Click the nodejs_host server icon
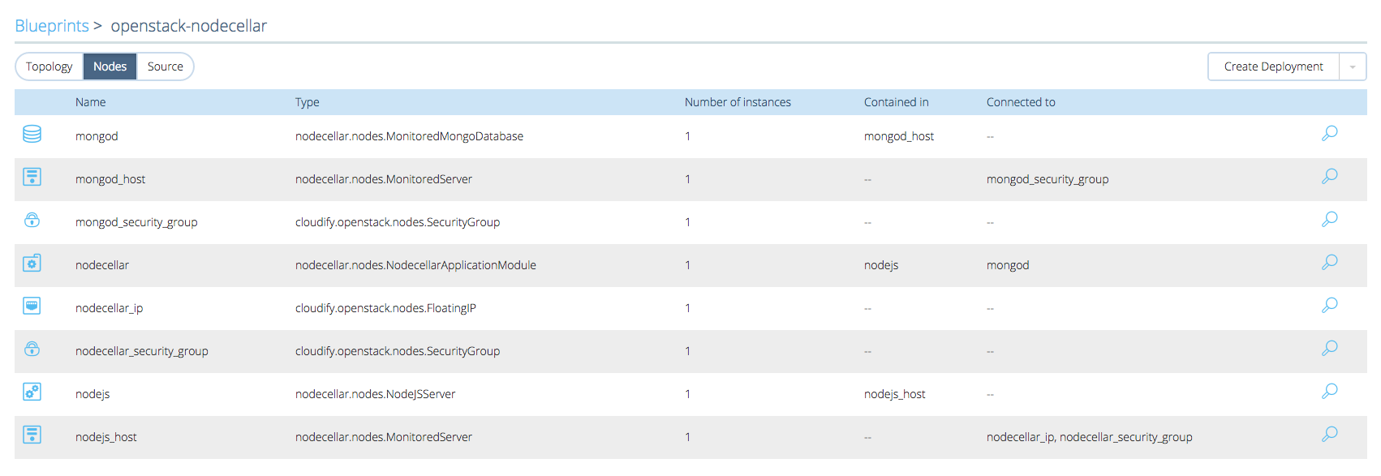The image size is (1381, 476). coord(32,435)
